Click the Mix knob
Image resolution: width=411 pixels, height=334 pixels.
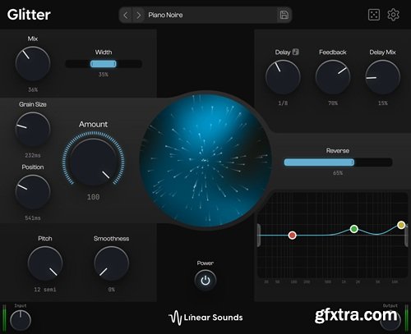click(x=33, y=63)
